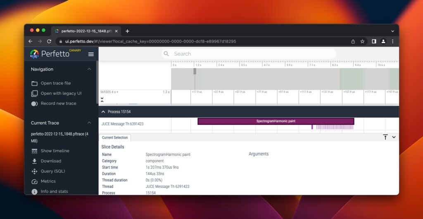423x219 pixels.
Task: Close the perfetto trace browser tab
Action: (116, 31)
